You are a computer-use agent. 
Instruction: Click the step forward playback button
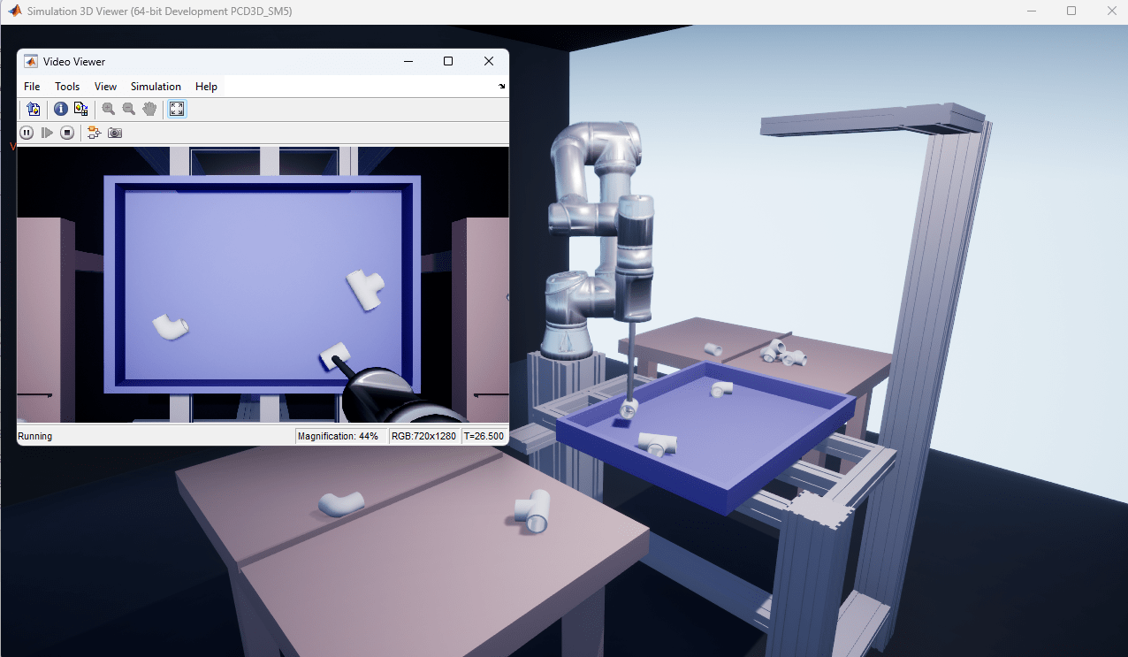coord(47,133)
